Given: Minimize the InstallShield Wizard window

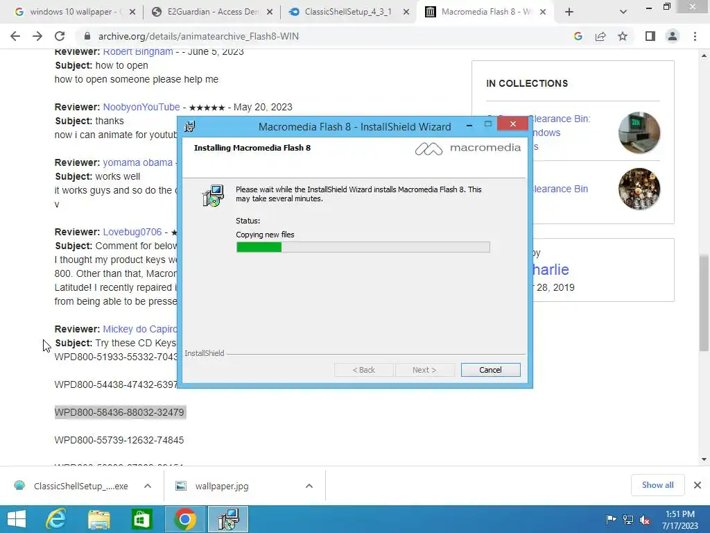Looking at the screenshot, I should point(469,125).
